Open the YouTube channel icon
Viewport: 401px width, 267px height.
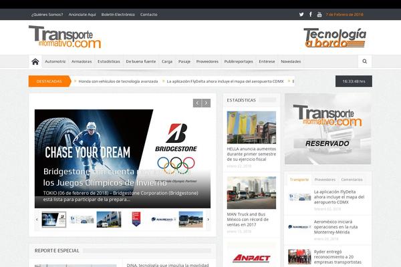(x=319, y=15)
